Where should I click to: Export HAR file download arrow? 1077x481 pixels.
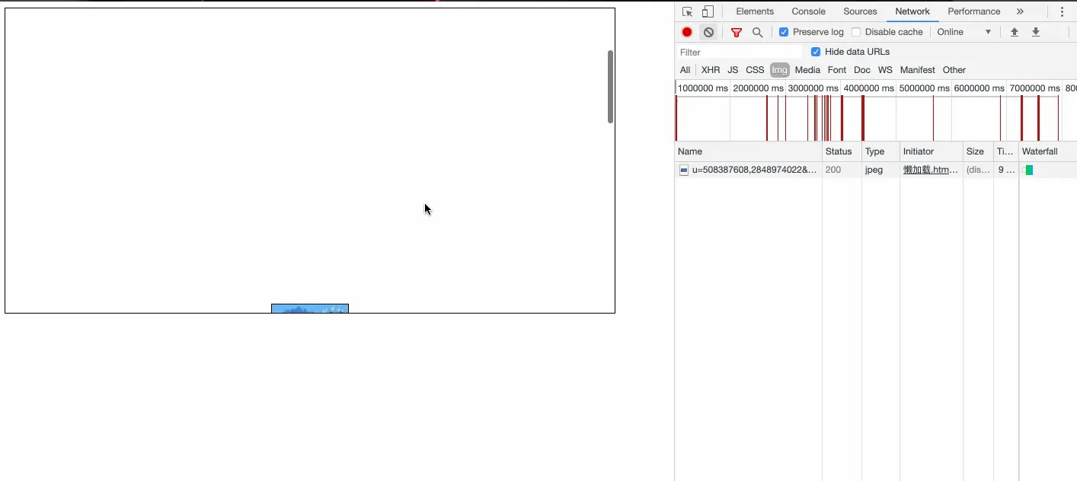[1036, 32]
